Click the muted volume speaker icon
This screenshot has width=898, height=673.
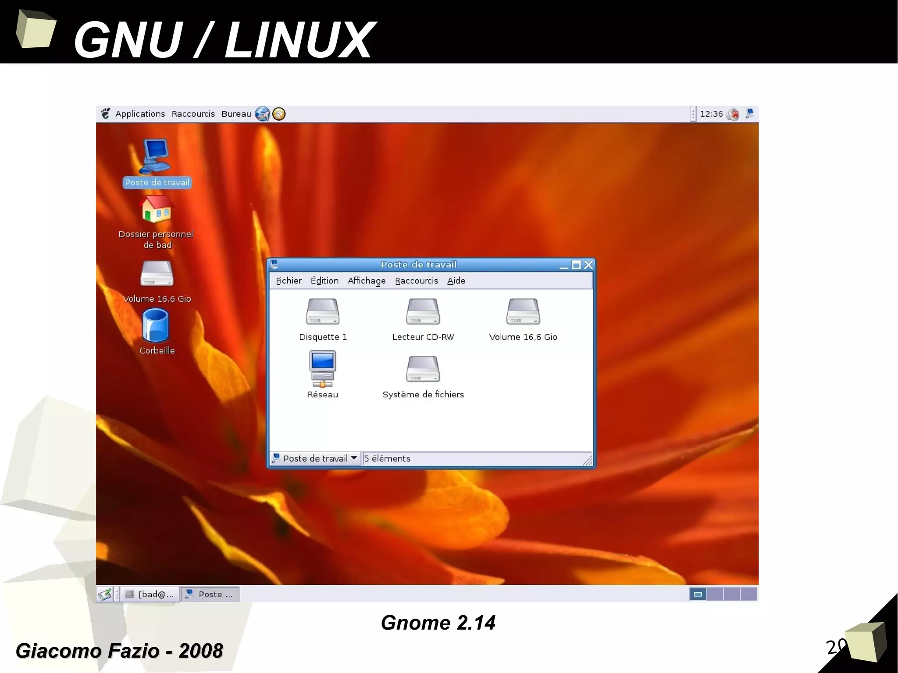733,114
